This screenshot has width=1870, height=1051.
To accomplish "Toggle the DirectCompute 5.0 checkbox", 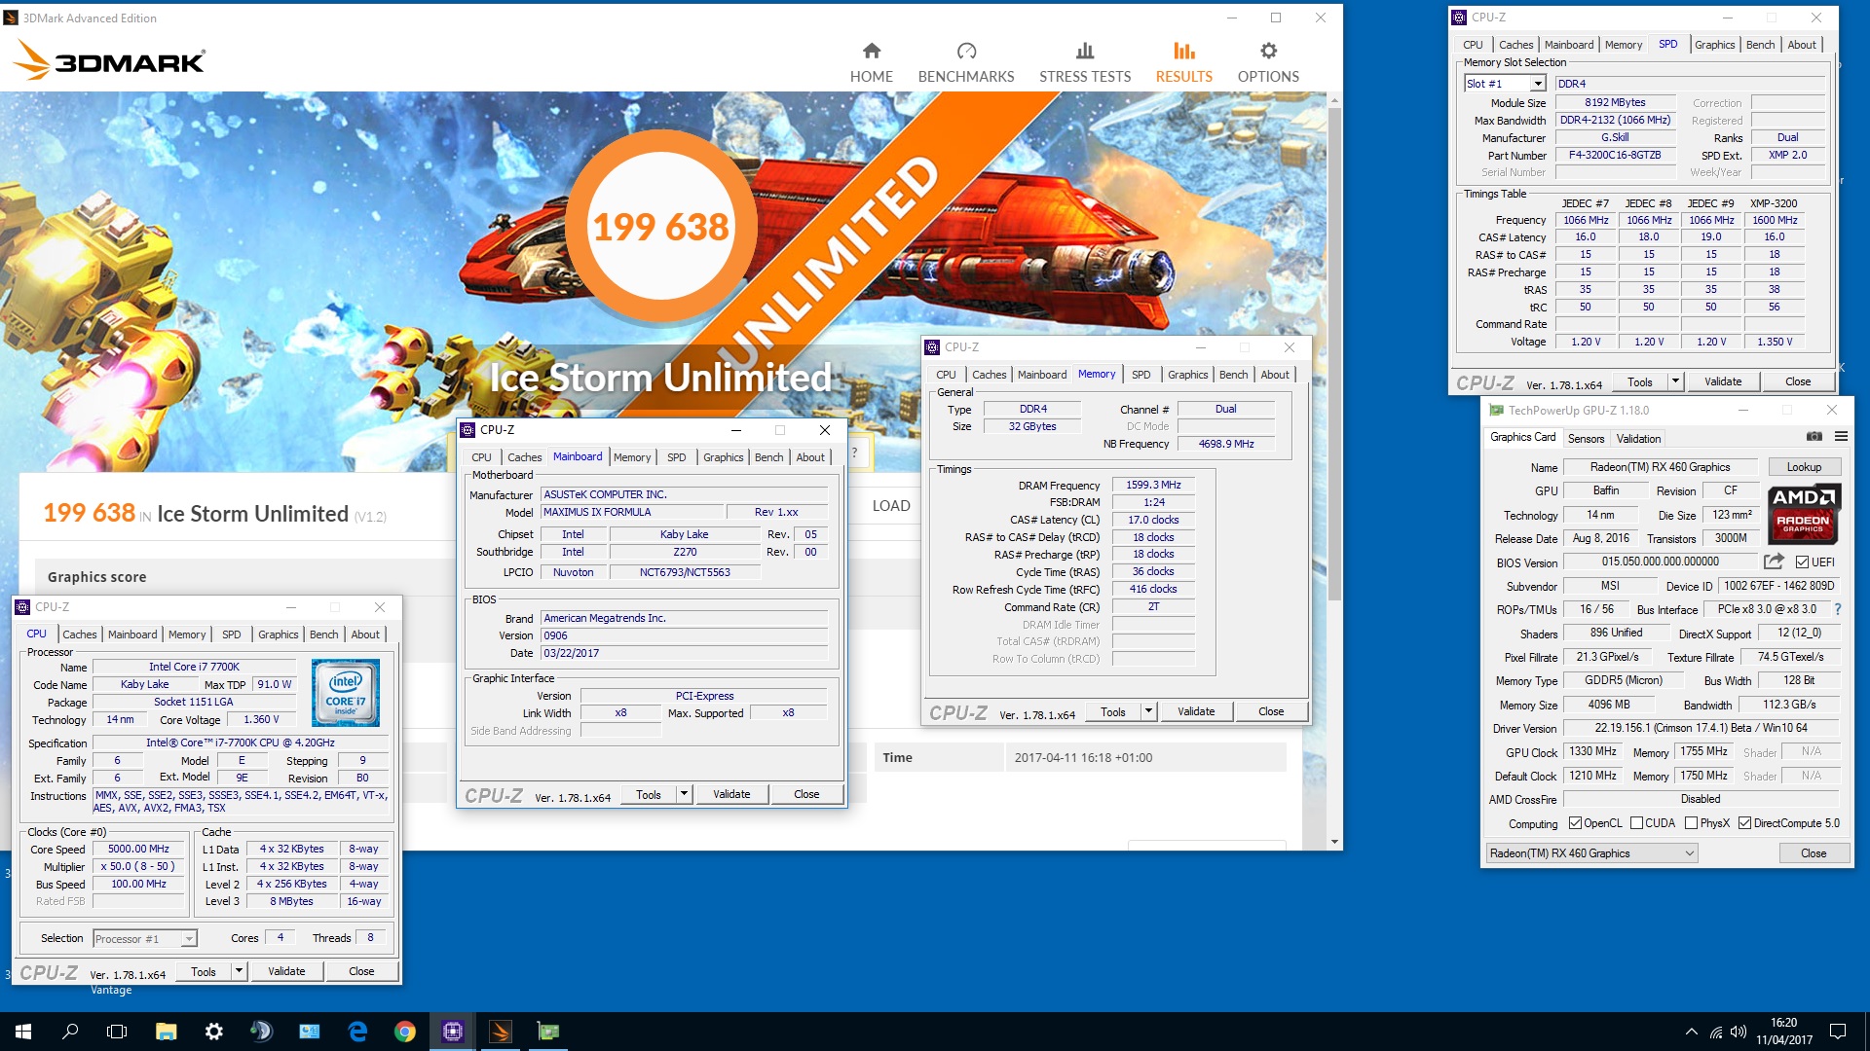I will (x=1744, y=823).
